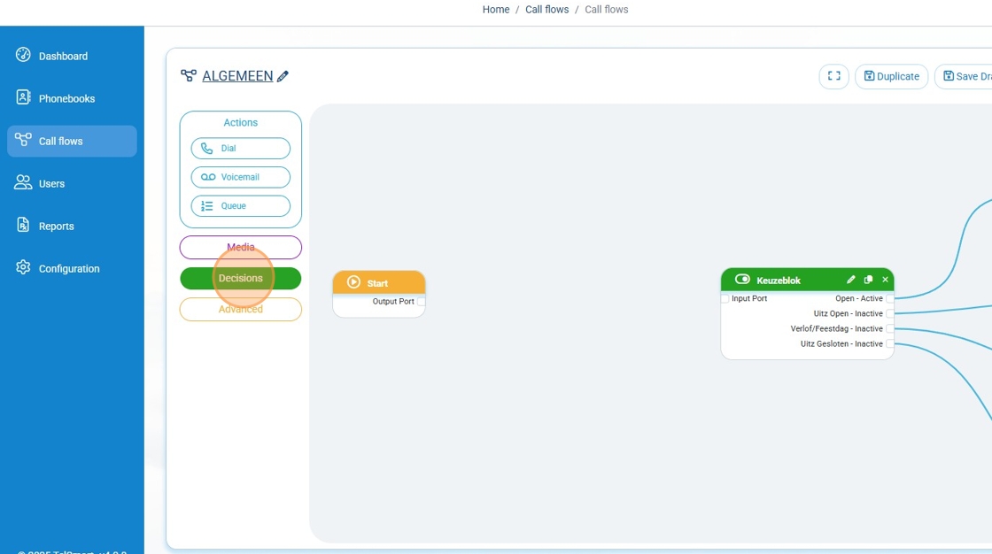Viewport: 992px width, 554px height.
Task: Click the call flow icon beside ALGEMEEN title
Action: (189, 76)
